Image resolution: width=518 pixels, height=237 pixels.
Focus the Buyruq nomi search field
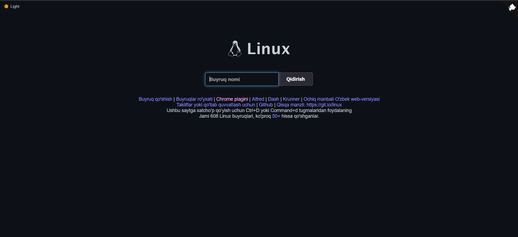[x=242, y=79]
